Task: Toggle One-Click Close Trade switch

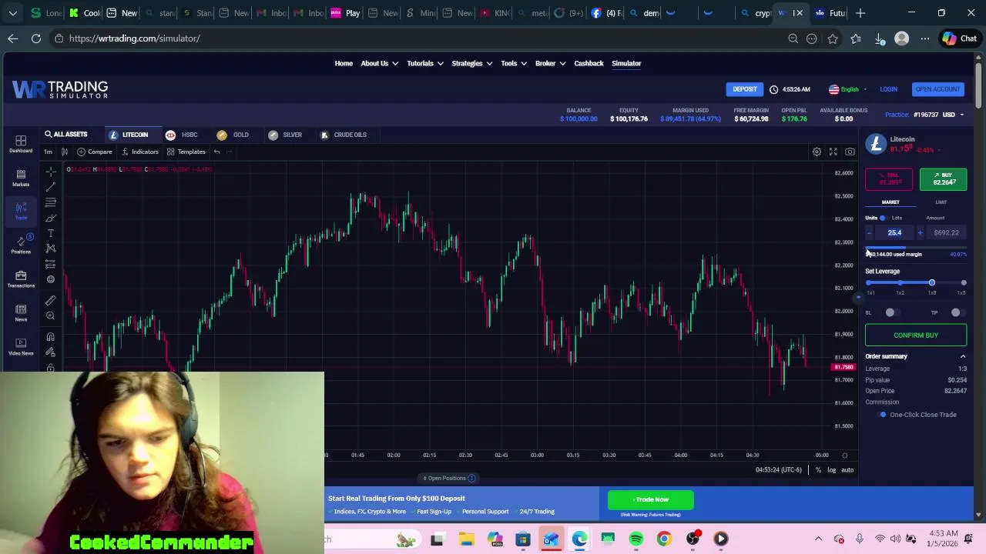Action: [882, 415]
